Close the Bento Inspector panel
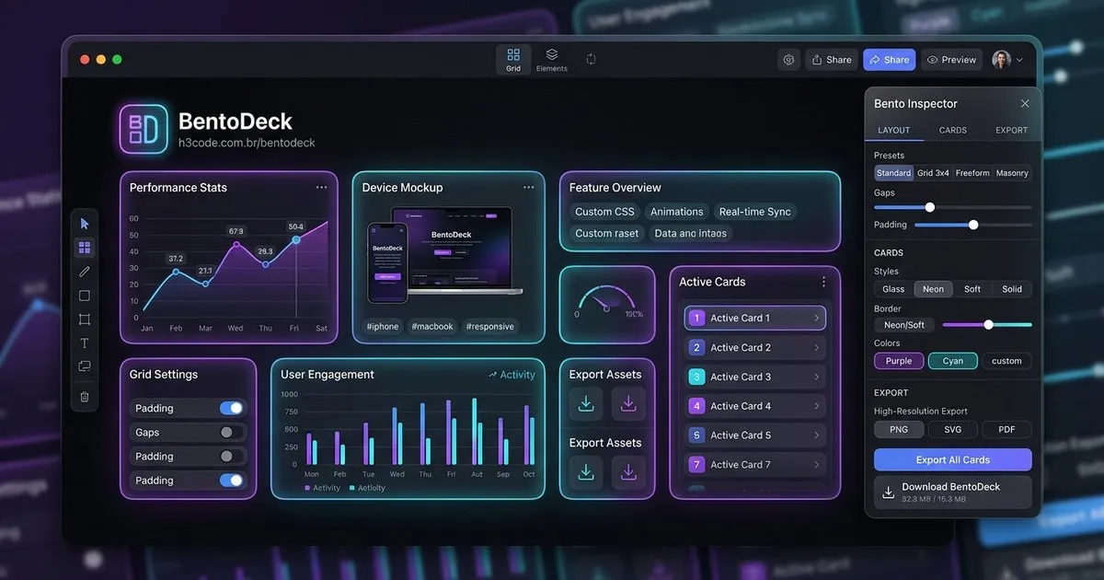 pos(1025,103)
